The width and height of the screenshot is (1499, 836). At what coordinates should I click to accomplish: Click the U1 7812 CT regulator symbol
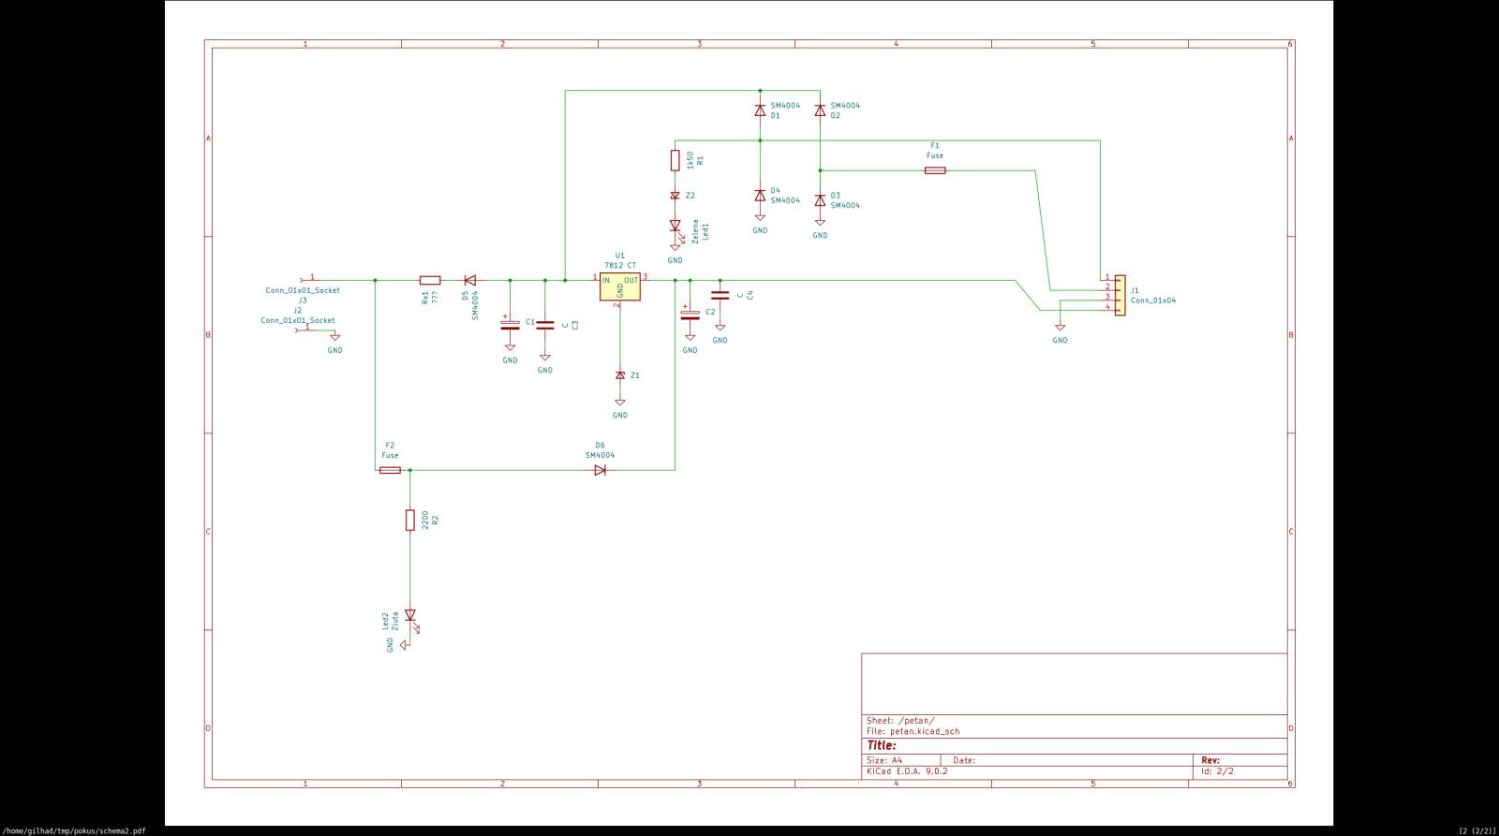[x=619, y=286]
